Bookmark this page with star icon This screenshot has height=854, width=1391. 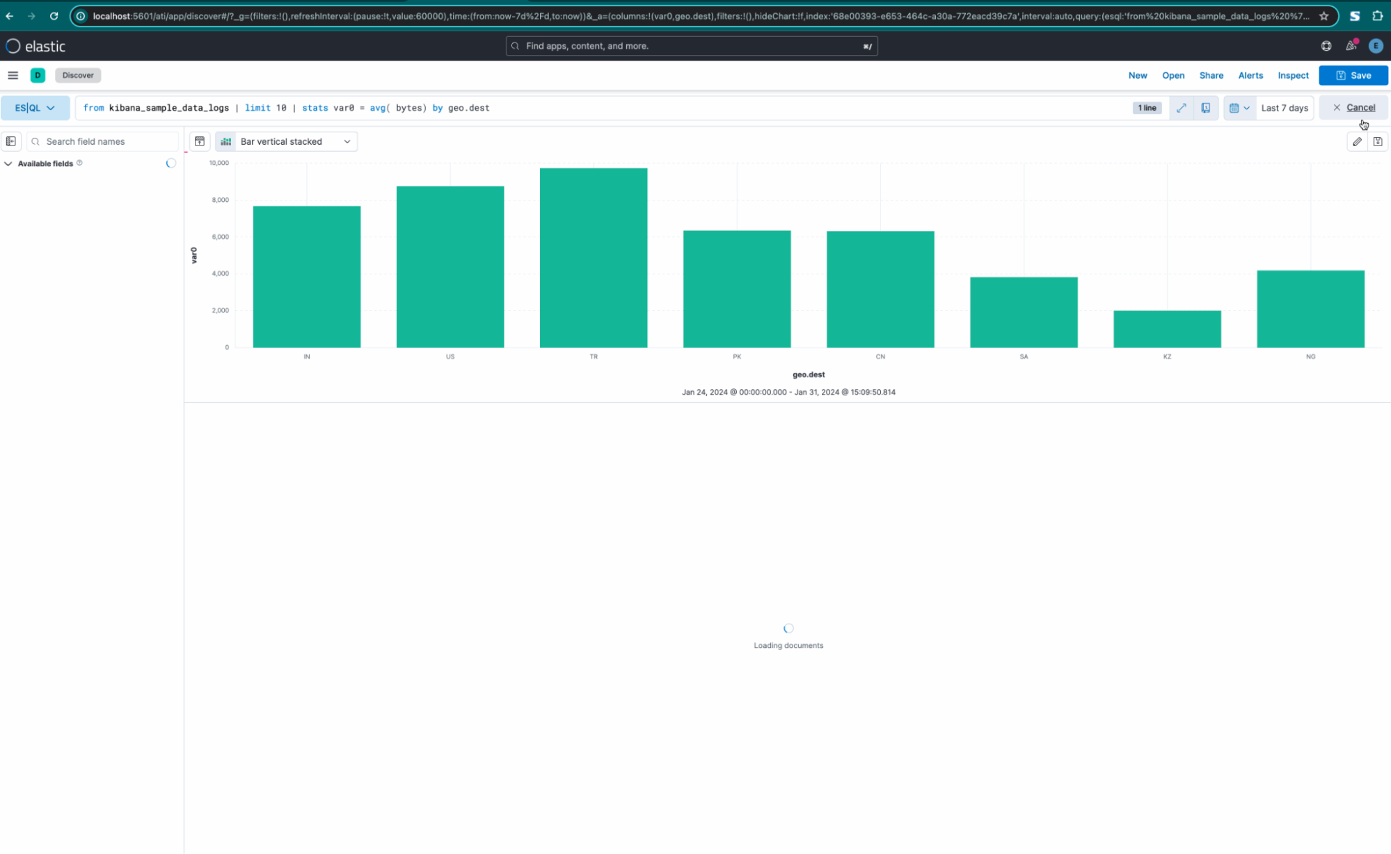[x=1324, y=15]
